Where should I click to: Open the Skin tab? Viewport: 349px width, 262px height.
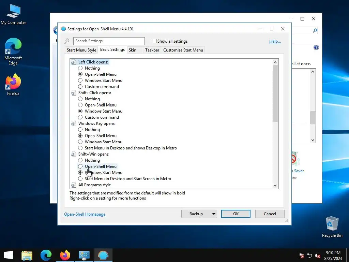pos(133,50)
